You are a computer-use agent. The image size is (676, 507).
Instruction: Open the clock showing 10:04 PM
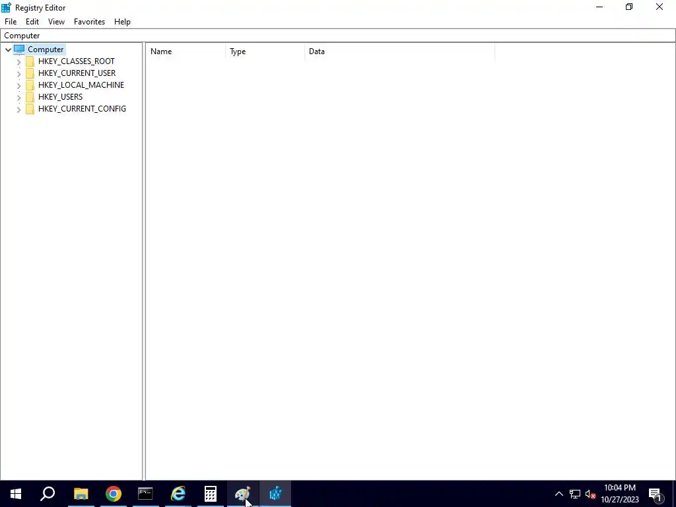[x=619, y=494]
